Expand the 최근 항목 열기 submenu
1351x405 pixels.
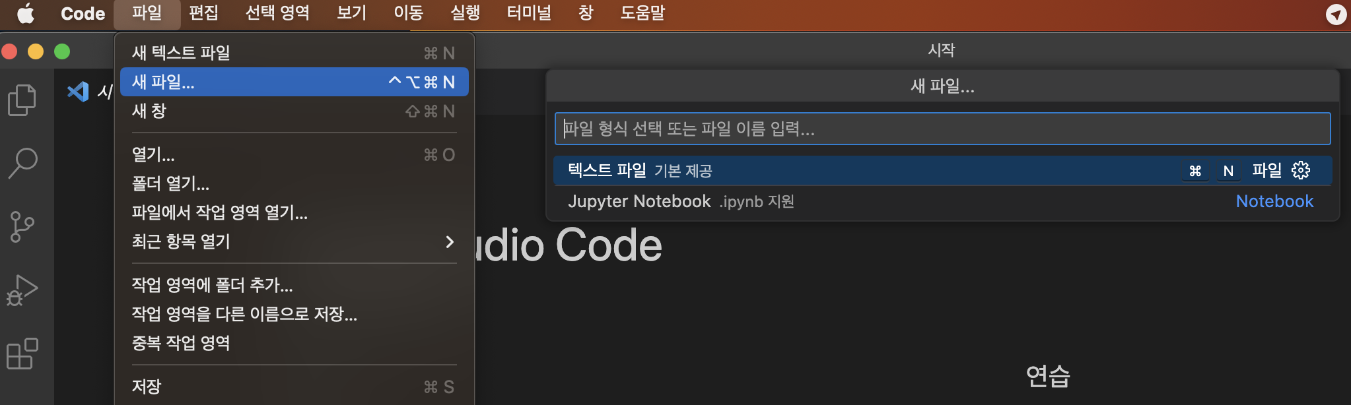(294, 241)
